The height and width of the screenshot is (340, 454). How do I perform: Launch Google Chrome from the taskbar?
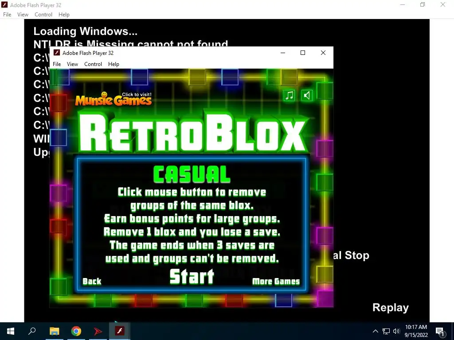(x=76, y=331)
